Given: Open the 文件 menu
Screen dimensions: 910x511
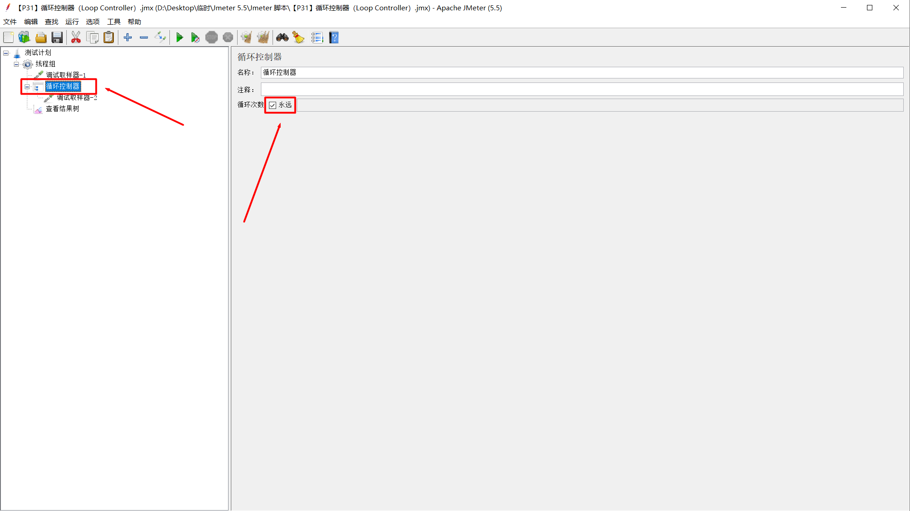Looking at the screenshot, I should pos(10,21).
